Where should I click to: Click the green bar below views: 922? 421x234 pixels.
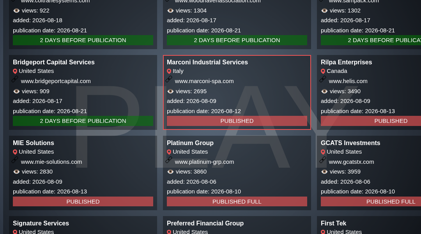tap(83, 40)
